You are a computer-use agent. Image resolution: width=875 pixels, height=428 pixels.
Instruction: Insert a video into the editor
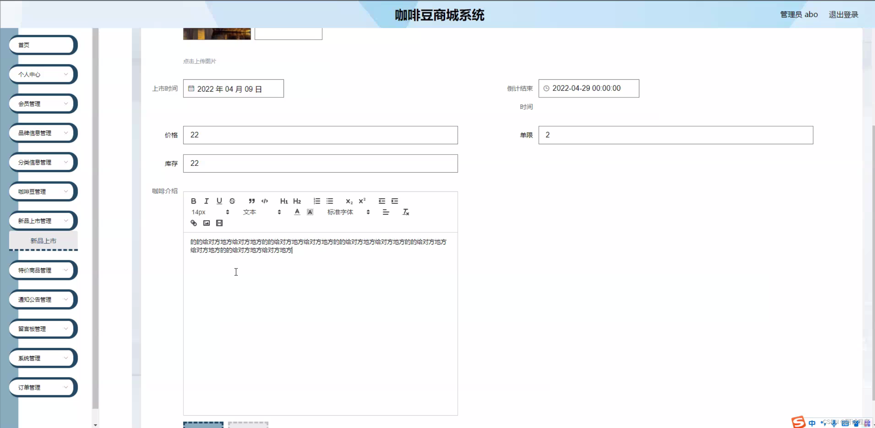click(219, 223)
